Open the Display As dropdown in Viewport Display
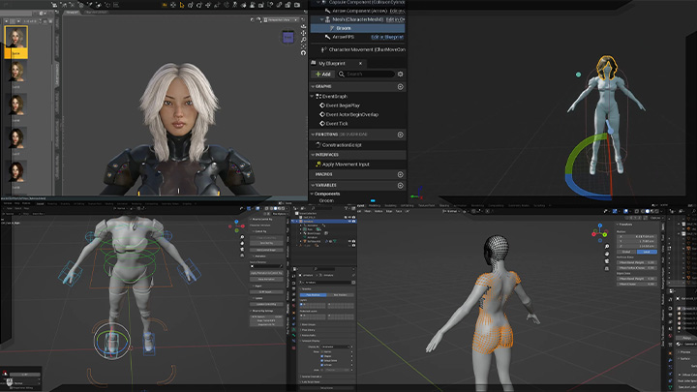The height and width of the screenshot is (392, 697). (335, 347)
